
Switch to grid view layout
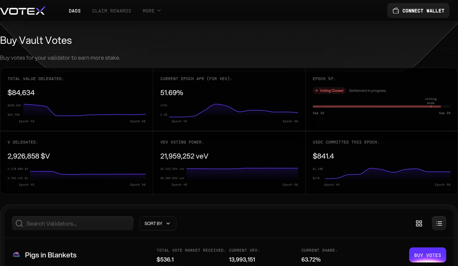coord(419,223)
